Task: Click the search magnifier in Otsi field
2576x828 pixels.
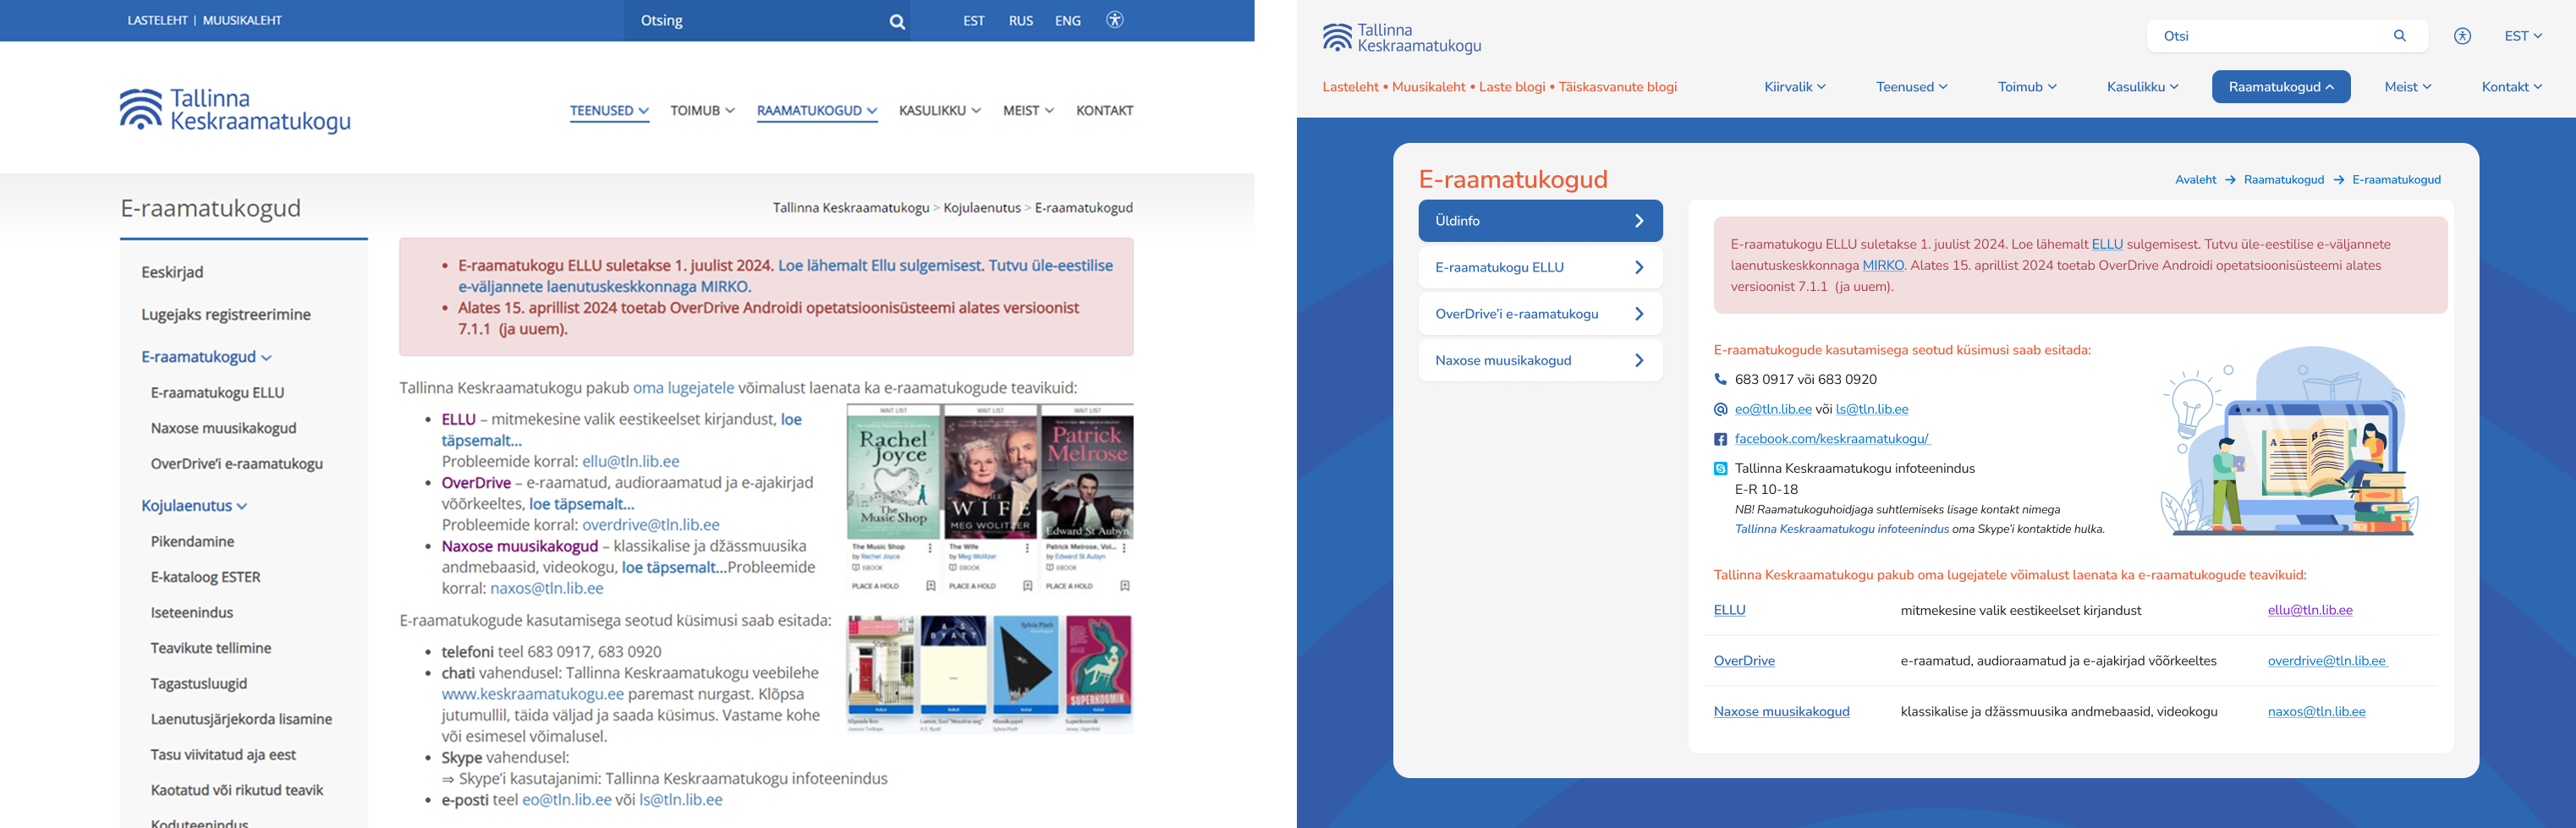Action: [2399, 36]
